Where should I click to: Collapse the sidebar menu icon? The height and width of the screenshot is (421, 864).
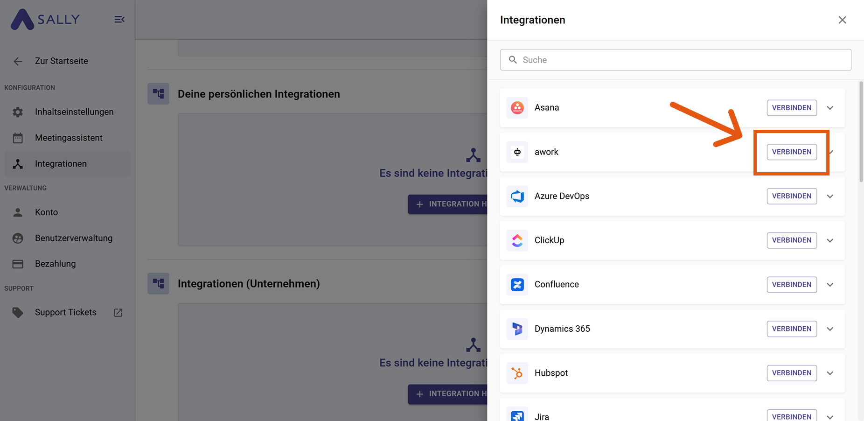[x=119, y=20]
